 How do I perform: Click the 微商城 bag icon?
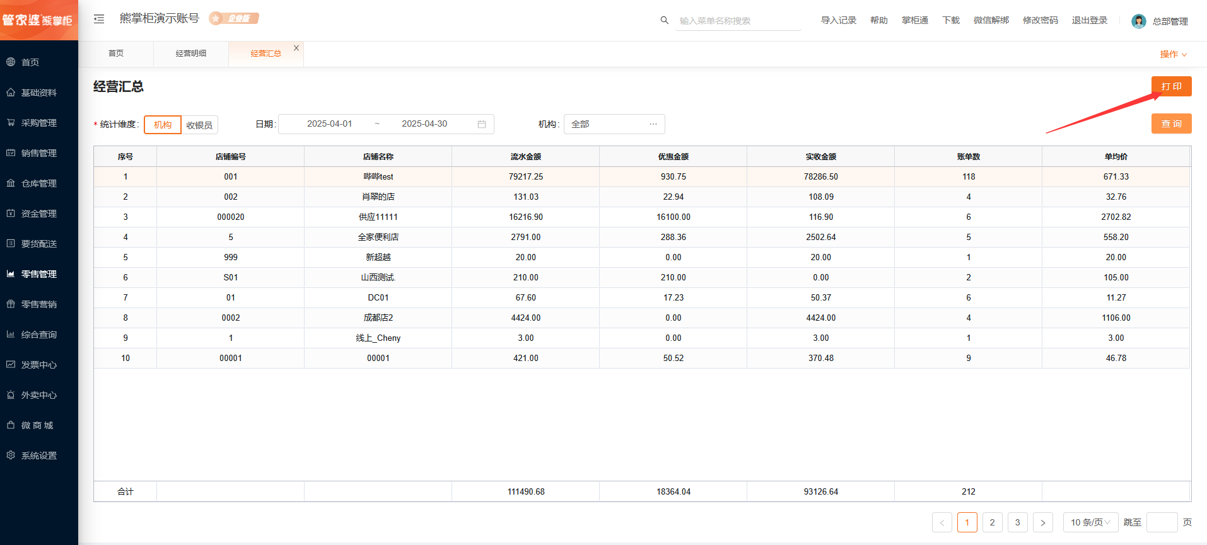11,425
